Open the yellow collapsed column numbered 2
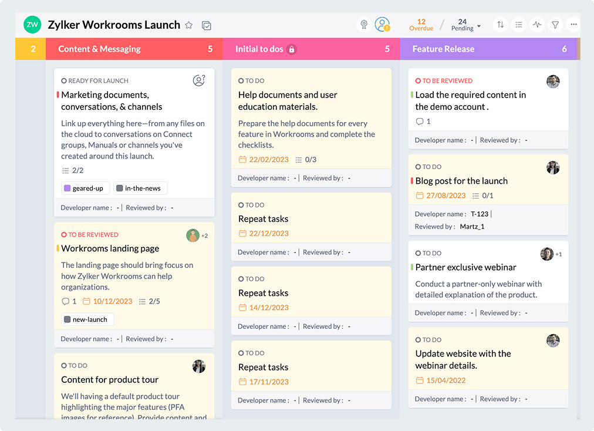 coord(31,49)
